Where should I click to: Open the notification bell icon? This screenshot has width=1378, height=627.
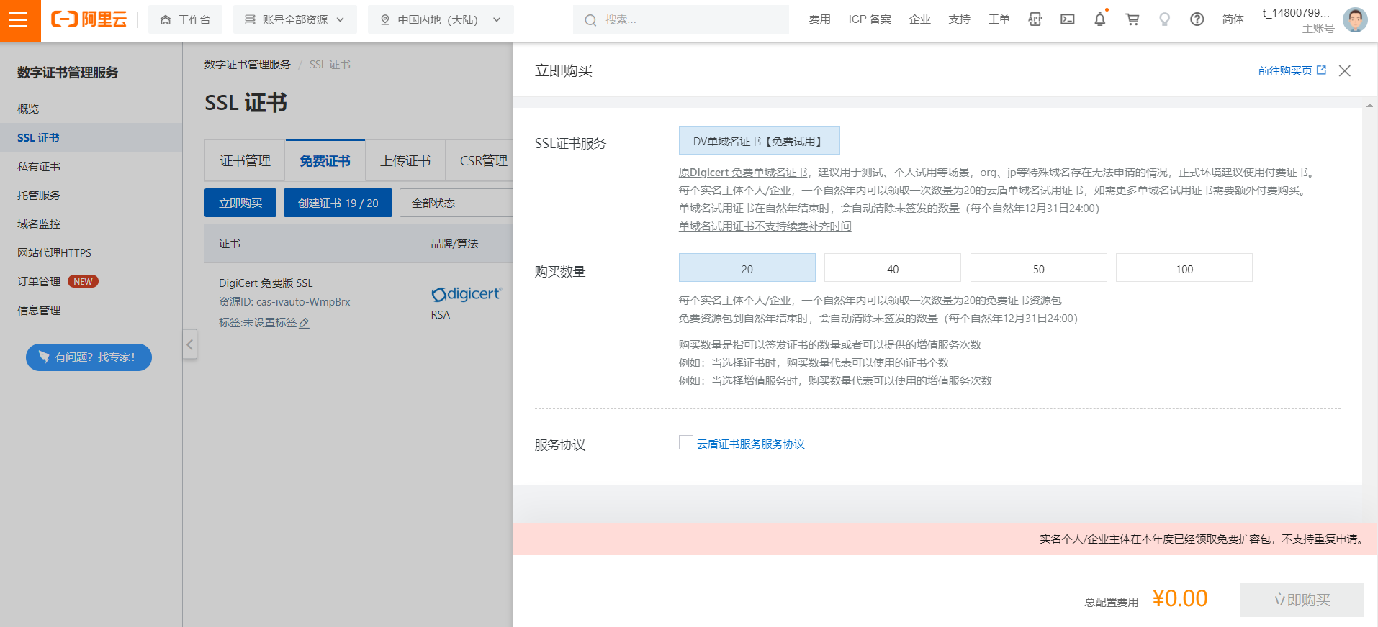tap(1100, 19)
